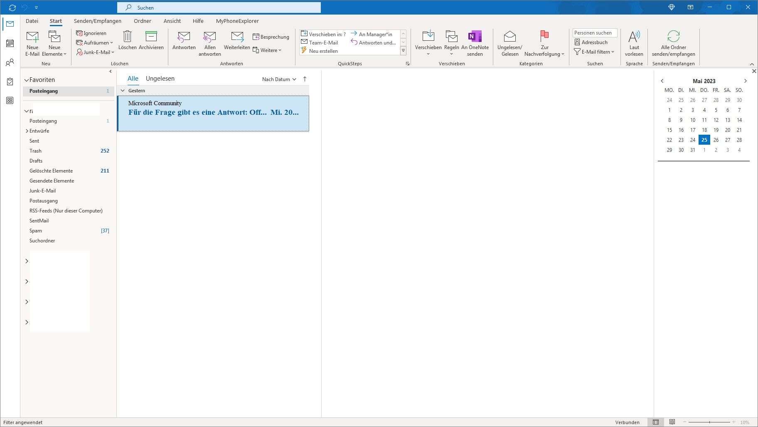
Task: Select the An Manager*in quick step
Action: tap(372, 34)
